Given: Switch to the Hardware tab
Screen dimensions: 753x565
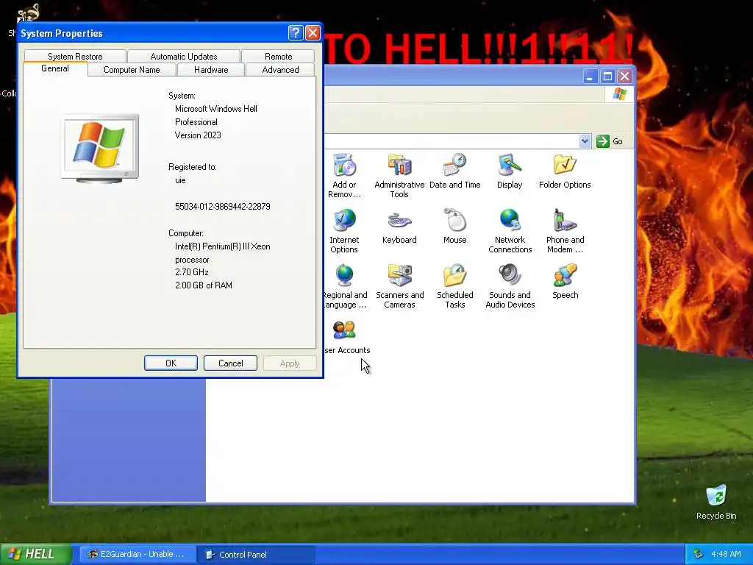Looking at the screenshot, I should (x=211, y=70).
